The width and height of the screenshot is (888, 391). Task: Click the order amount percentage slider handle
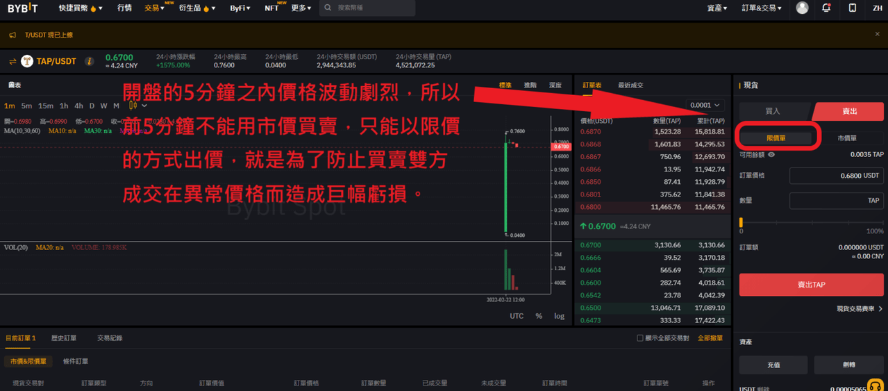742,223
